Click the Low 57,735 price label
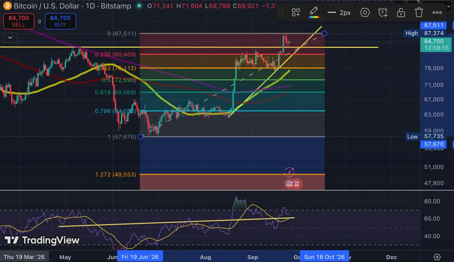Screen dimensions: 454x262 (x=425, y=137)
